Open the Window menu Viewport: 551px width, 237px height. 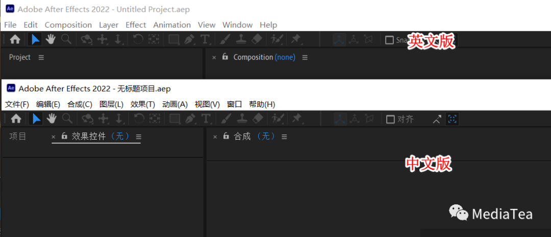click(238, 25)
